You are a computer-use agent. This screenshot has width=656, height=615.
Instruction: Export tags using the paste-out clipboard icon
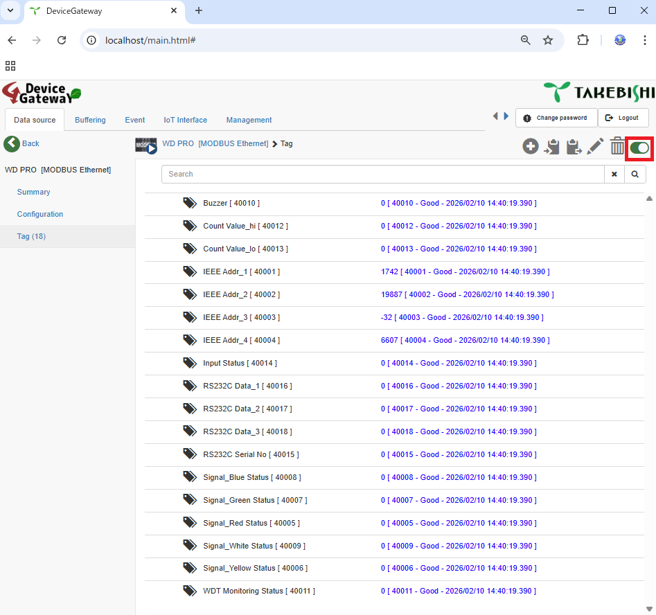(x=574, y=146)
